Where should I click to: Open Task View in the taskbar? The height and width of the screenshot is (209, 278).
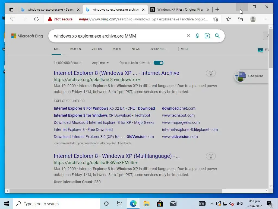[x=119, y=204]
